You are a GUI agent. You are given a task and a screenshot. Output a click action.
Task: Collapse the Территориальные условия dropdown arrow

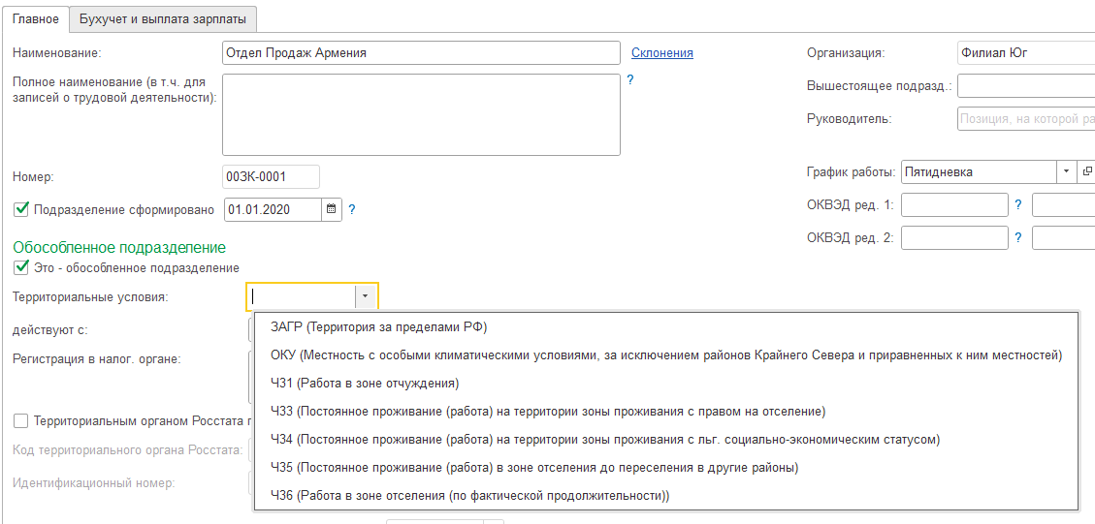click(366, 296)
